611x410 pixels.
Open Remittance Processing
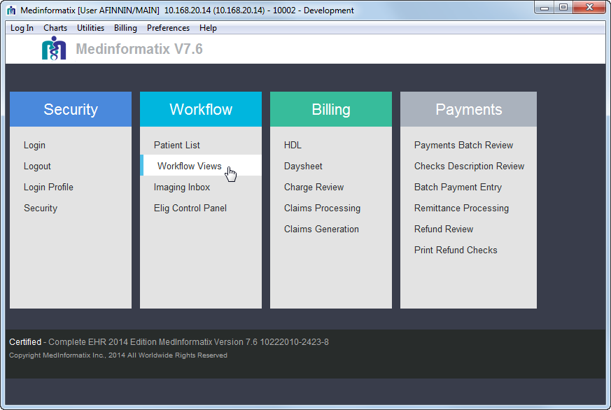[x=461, y=208]
